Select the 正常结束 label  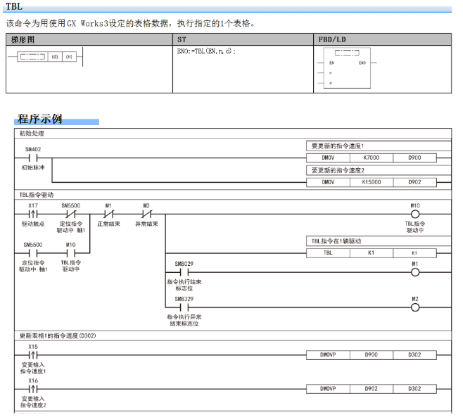108,224
